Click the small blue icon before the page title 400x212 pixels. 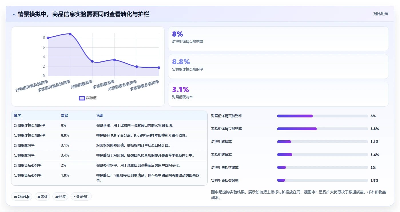[x=13, y=14]
